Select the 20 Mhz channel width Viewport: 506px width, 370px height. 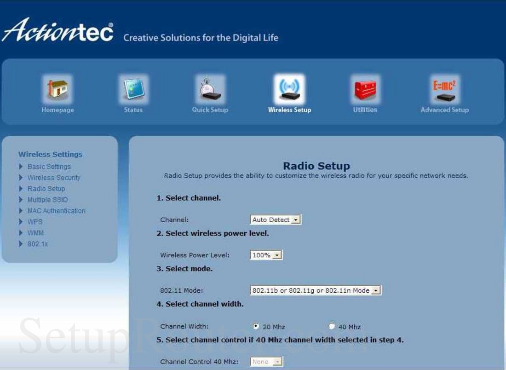[256, 326]
